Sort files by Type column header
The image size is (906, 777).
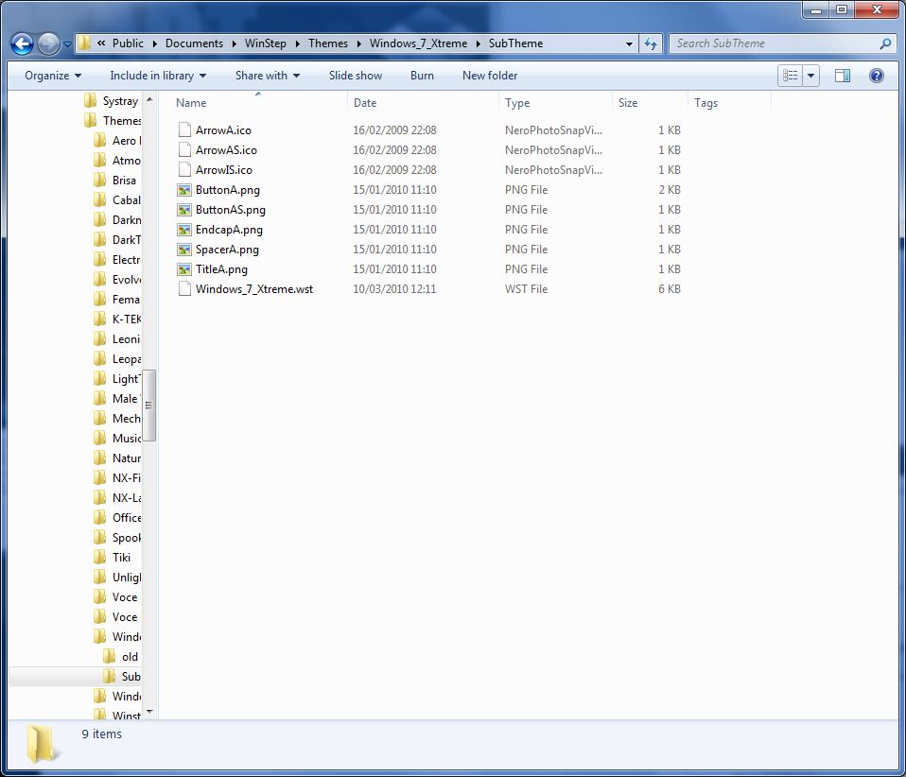pyautogui.click(x=517, y=103)
